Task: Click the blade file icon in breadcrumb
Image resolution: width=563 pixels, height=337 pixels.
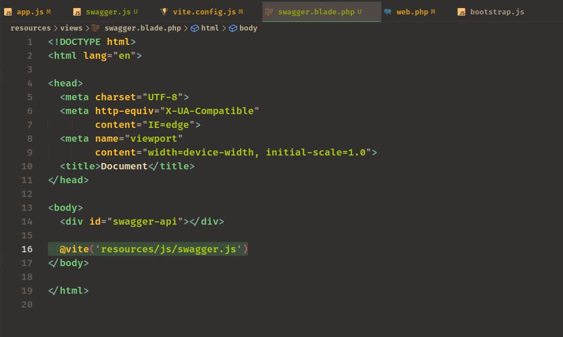Action: point(96,28)
